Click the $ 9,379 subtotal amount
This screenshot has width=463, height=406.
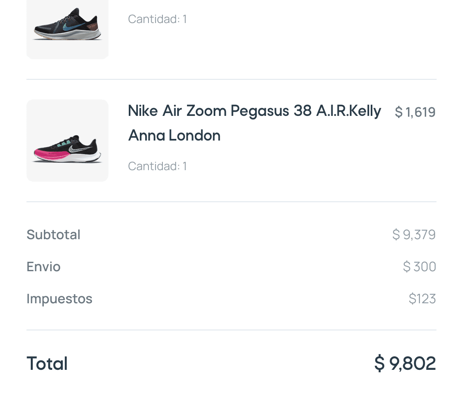(414, 235)
